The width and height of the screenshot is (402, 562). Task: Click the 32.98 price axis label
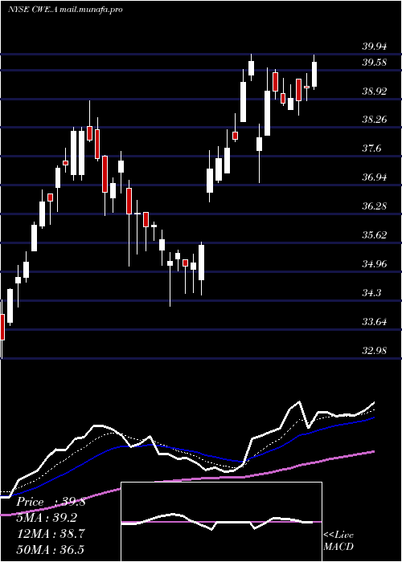(375, 351)
